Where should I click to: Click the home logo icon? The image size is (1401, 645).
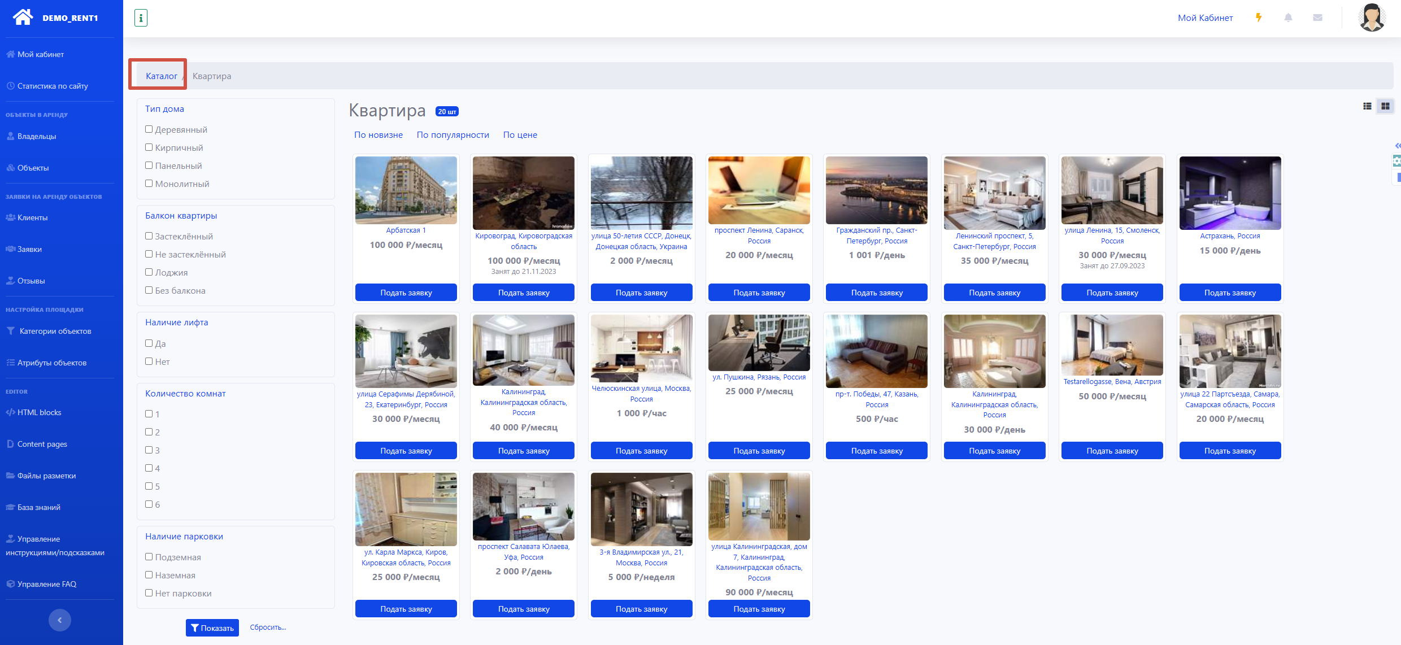pyautogui.click(x=23, y=18)
